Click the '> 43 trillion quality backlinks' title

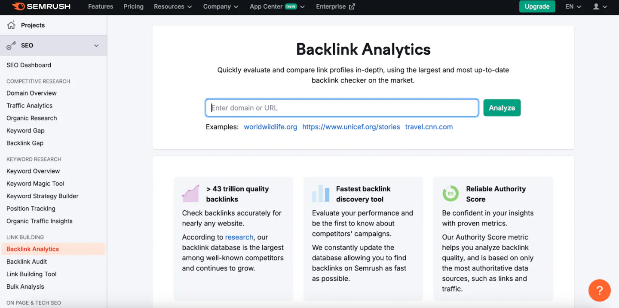237,194
